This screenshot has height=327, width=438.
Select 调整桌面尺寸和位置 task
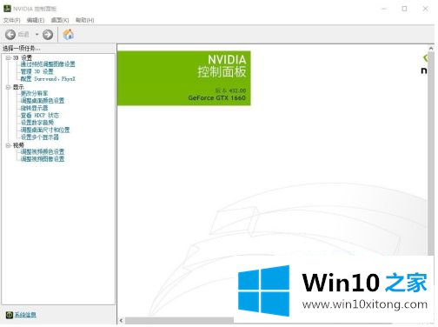pyautogui.click(x=45, y=130)
